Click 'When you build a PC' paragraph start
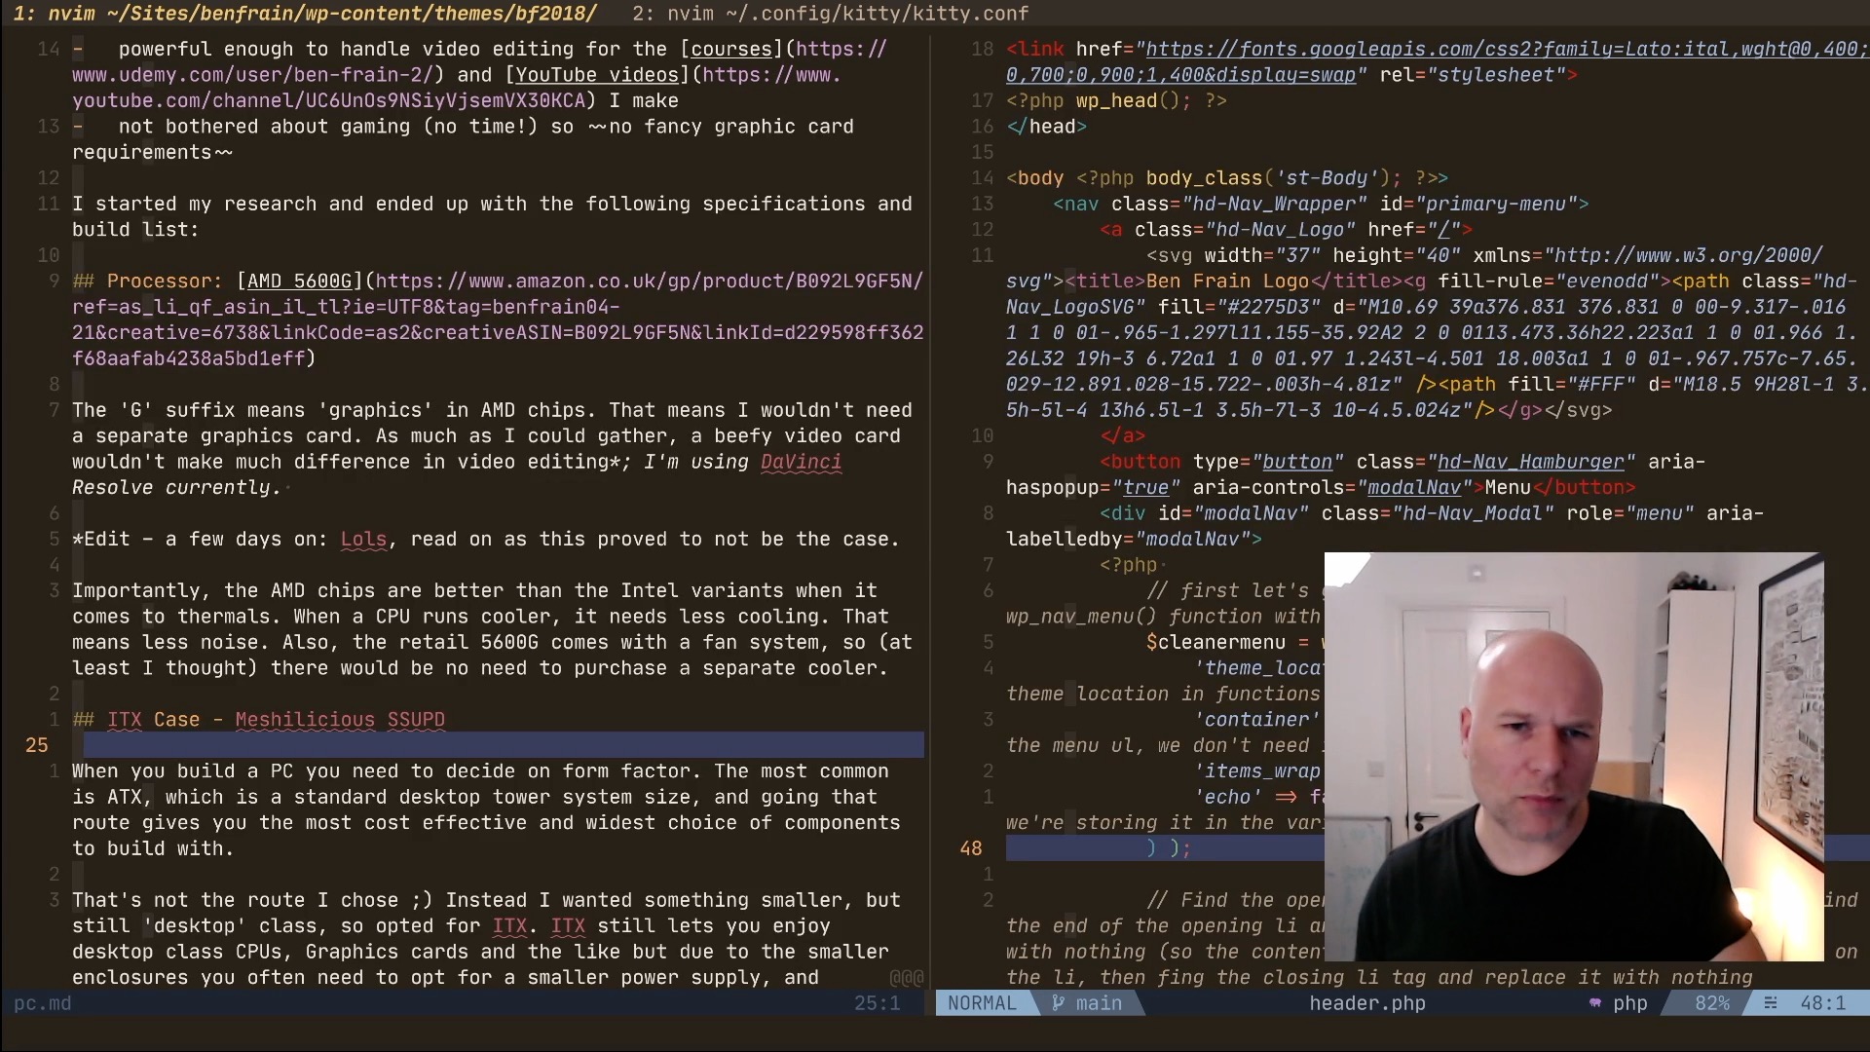 click(183, 771)
